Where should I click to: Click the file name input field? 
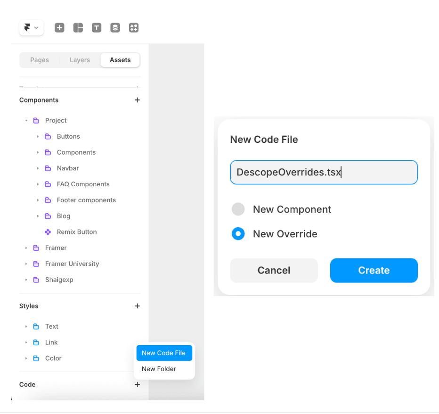[x=324, y=172]
